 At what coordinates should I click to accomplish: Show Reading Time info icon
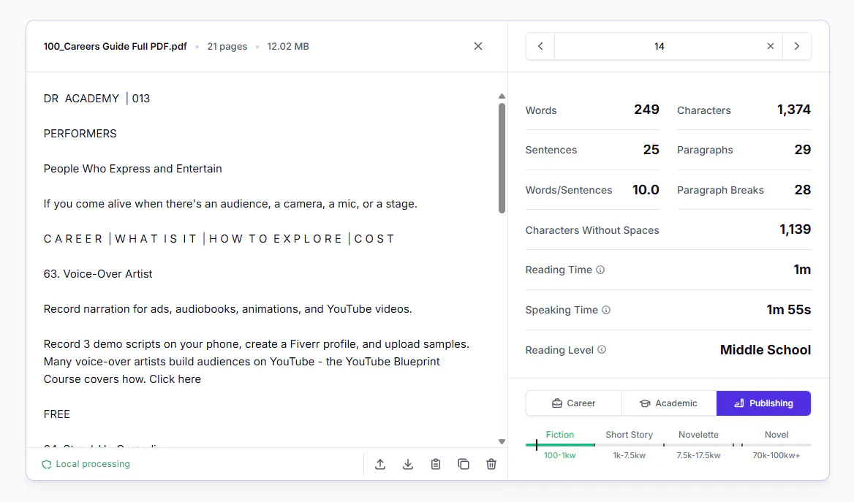(600, 270)
